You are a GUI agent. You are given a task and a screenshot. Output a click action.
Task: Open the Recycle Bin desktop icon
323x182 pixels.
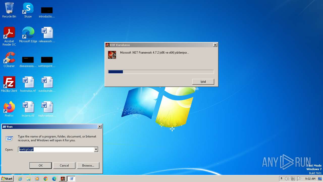tap(9, 10)
